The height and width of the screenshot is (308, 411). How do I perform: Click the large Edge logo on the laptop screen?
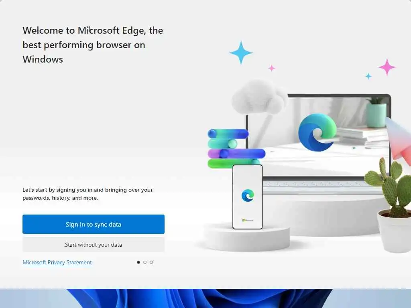tap(317, 132)
